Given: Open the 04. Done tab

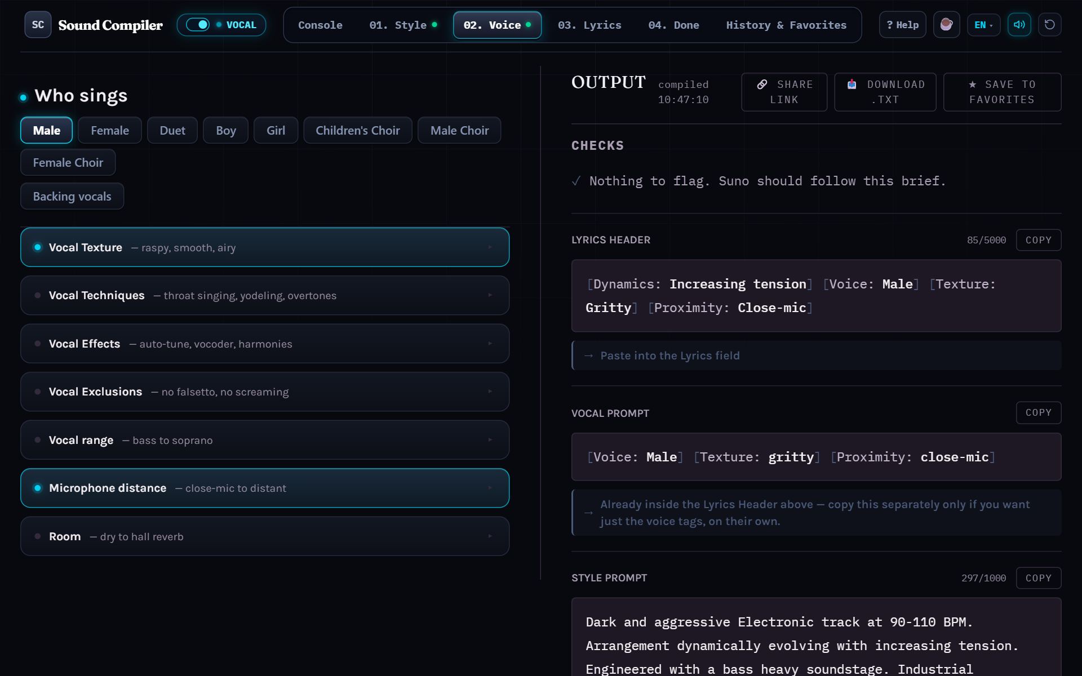Looking at the screenshot, I should pos(673,25).
